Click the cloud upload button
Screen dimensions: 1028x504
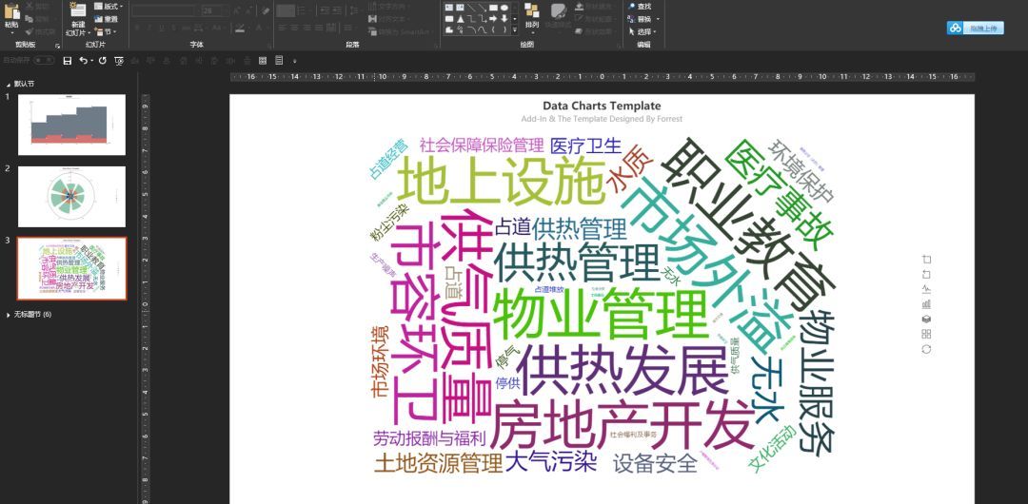[975, 28]
